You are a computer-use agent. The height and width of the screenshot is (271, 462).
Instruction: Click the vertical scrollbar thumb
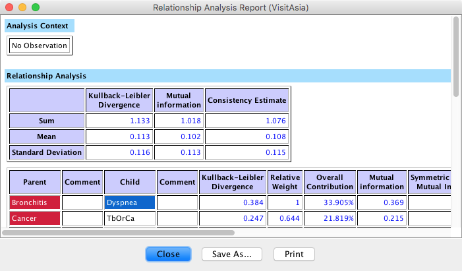coord(455,56)
